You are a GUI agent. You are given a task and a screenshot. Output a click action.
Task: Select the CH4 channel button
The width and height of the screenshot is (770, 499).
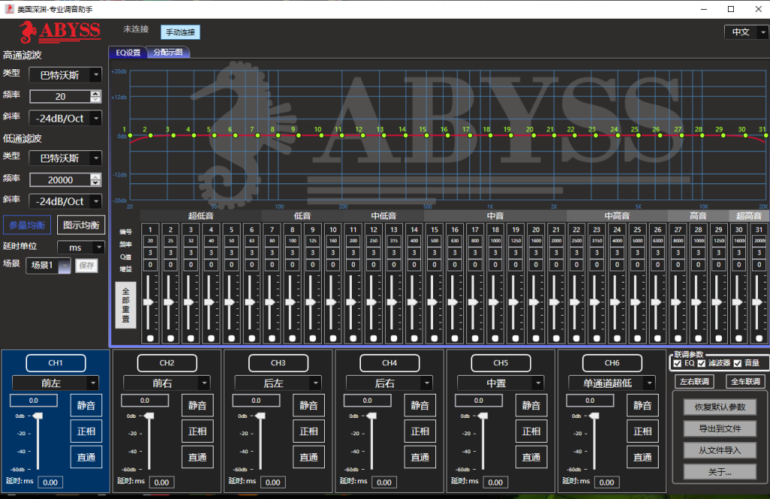pos(390,363)
